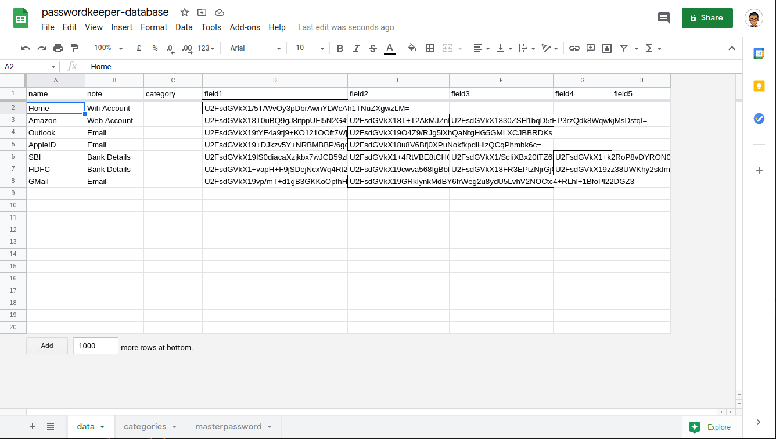This screenshot has width=776, height=439.
Task: Create a filter
Action: 624,48
